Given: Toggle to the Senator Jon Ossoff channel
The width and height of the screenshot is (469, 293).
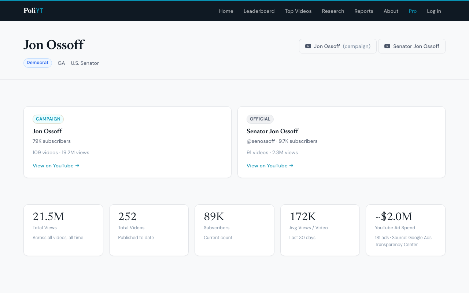Looking at the screenshot, I should pos(411,46).
